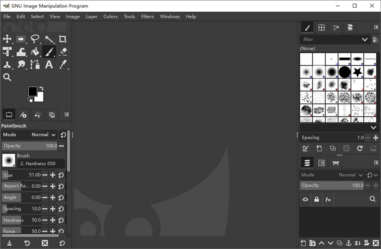Viewport: 381px width, 249px height.
Task: Reset paintbrush mode with icon beside Mode
Action: (63, 135)
